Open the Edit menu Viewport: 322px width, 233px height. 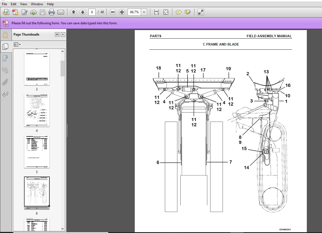[x=14, y=4]
